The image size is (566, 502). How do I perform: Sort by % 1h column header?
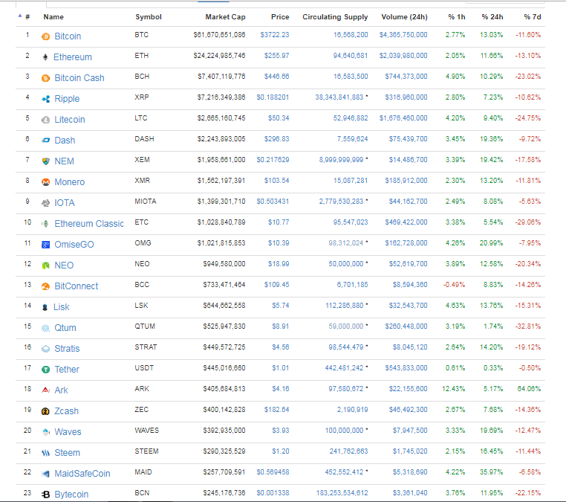[457, 17]
